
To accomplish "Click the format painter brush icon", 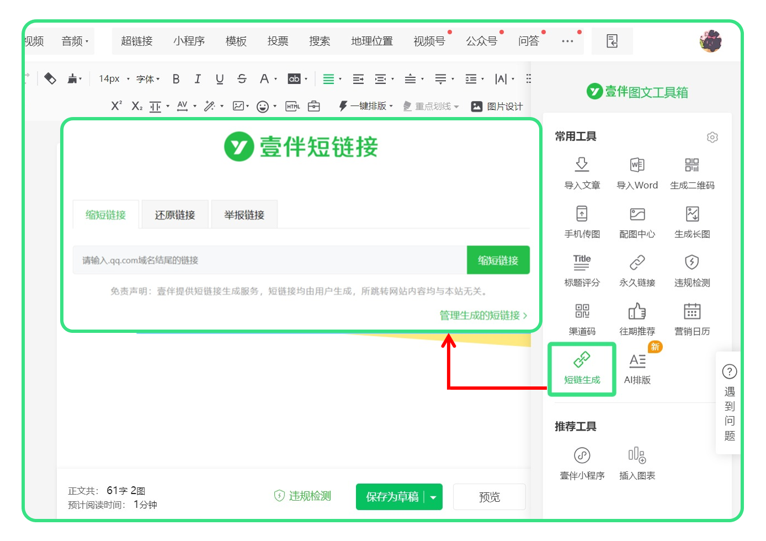I will click(73, 79).
